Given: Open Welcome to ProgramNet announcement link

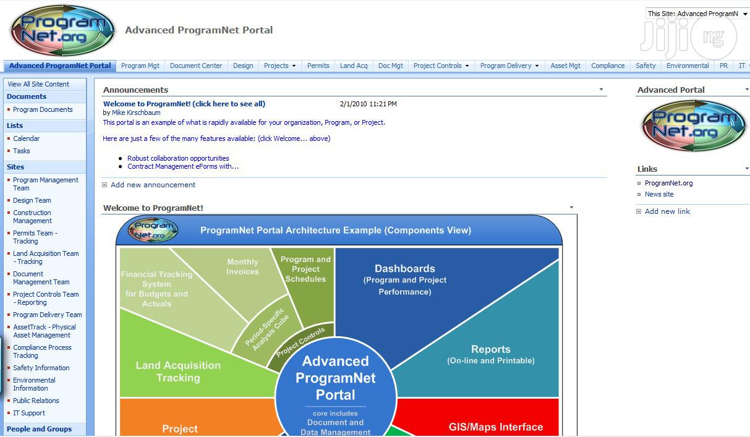Looking at the screenshot, I should click(184, 104).
